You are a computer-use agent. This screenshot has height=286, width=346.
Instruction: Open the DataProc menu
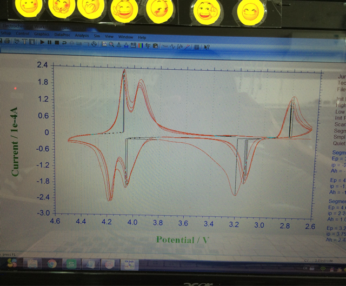point(62,35)
